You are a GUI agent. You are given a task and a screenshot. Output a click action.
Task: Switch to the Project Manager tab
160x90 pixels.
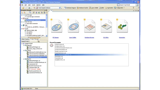tap(34, 39)
